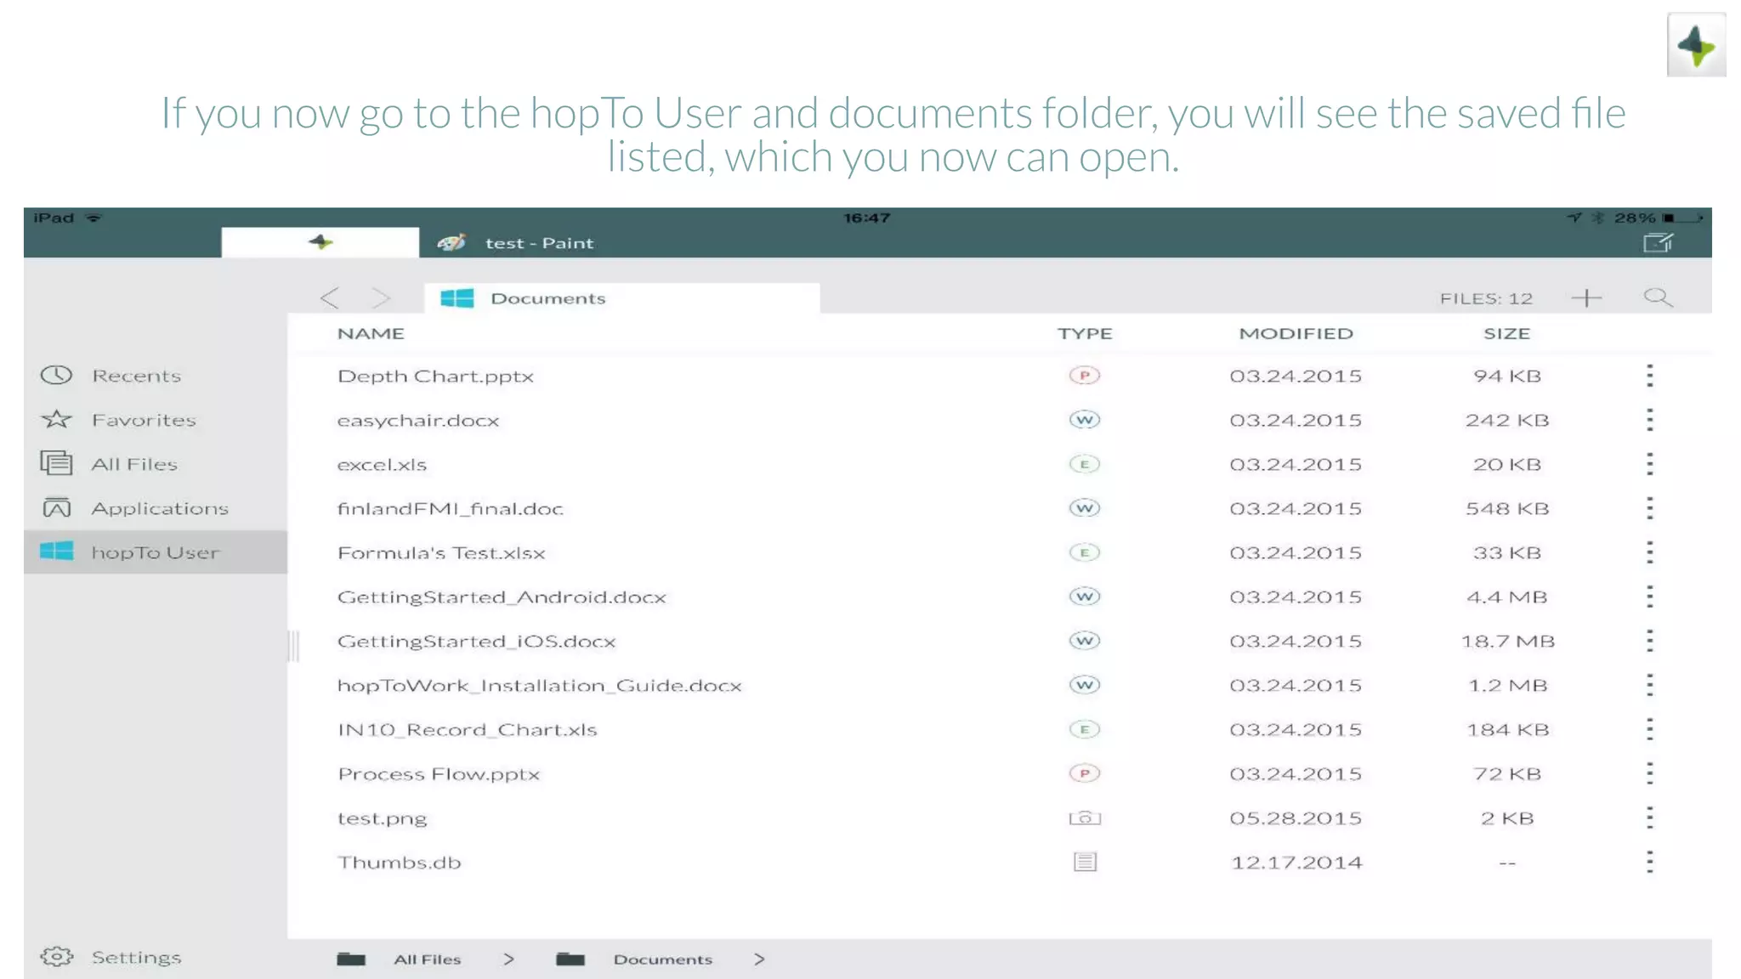Sort by the TYPE column header
1741x979 pixels.
(1085, 333)
